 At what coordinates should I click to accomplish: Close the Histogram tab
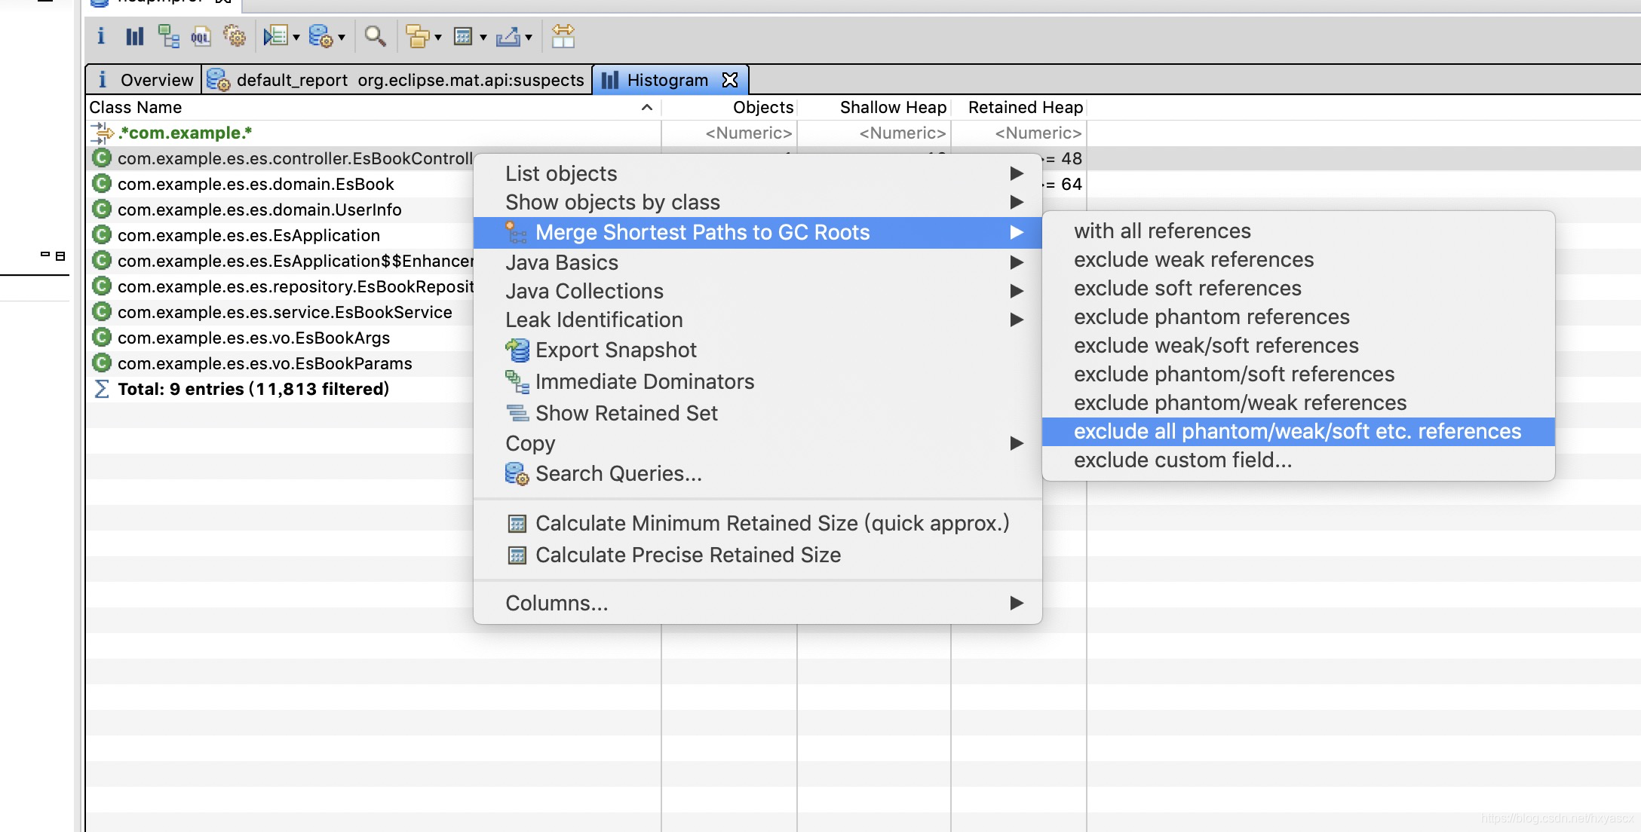click(730, 80)
